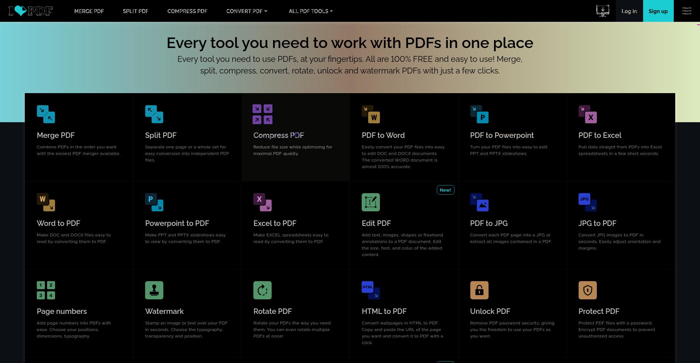The width and height of the screenshot is (700, 363).
Task: Open the Split PDF card title
Action: tap(161, 135)
